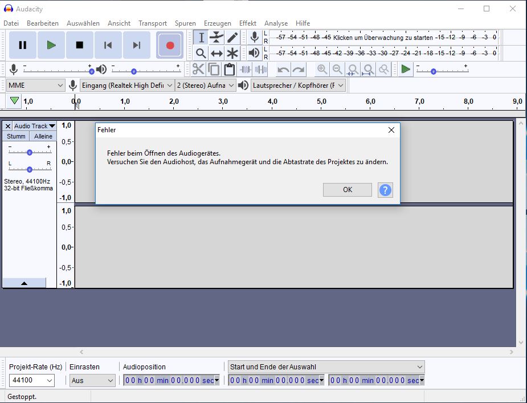
Task: Click the Paste clipboard icon
Action: pyautogui.click(x=229, y=70)
